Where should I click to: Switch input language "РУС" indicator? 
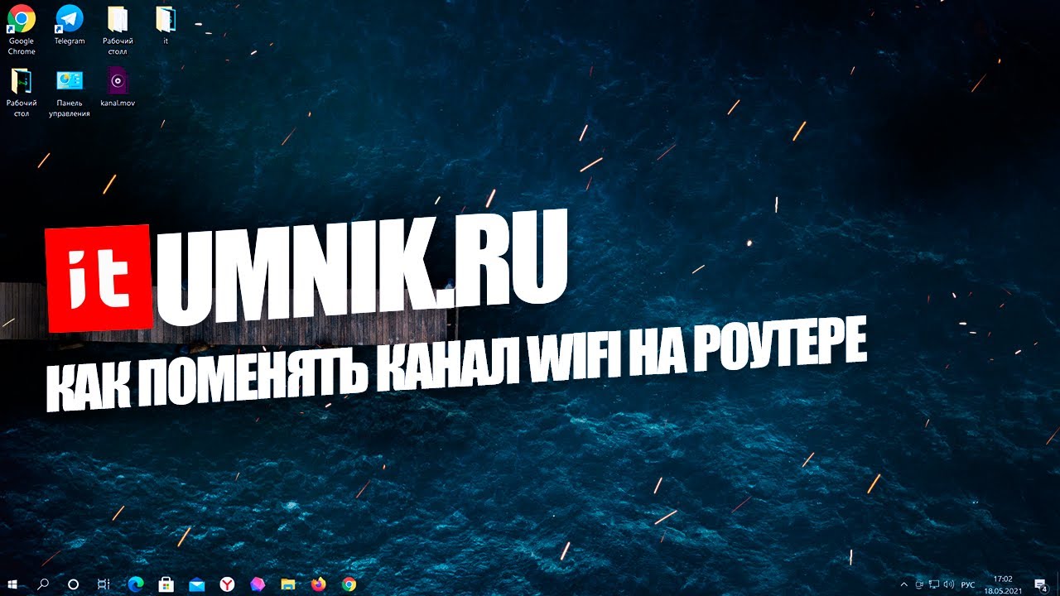[967, 584]
